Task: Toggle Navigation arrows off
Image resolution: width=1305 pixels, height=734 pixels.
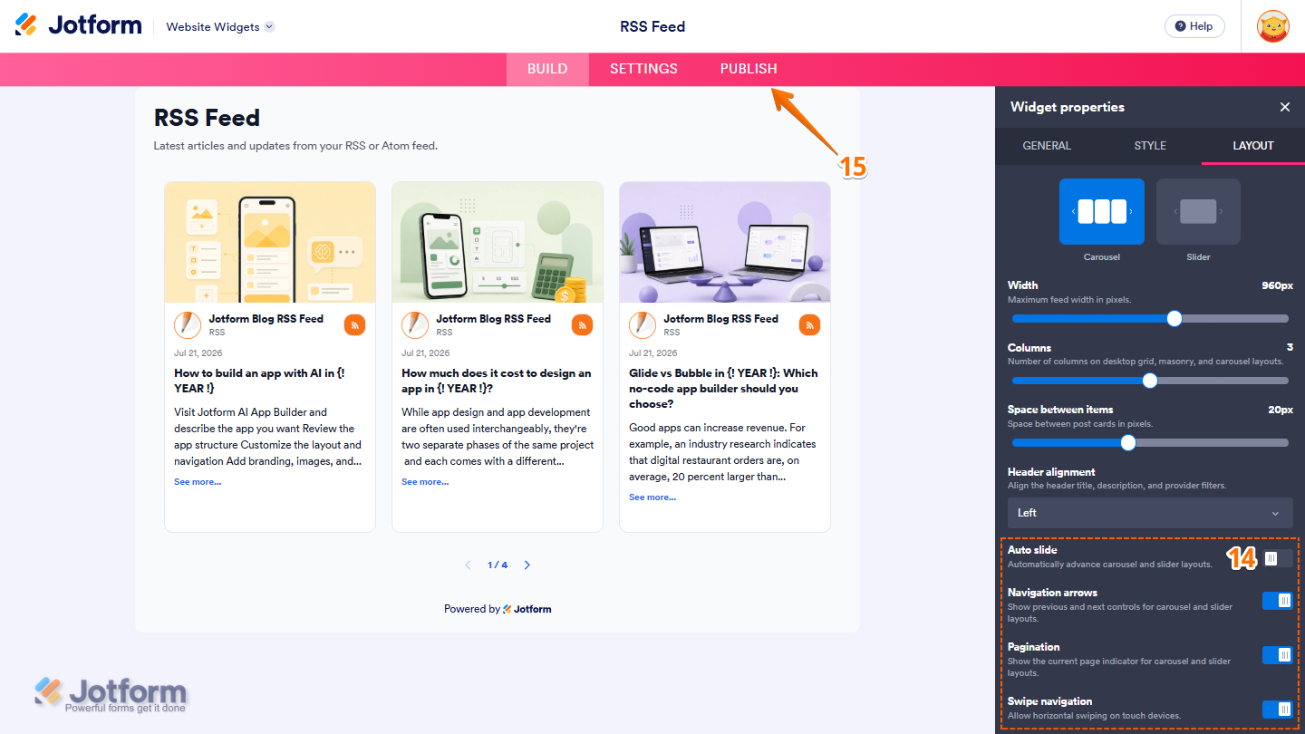Action: (1278, 601)
